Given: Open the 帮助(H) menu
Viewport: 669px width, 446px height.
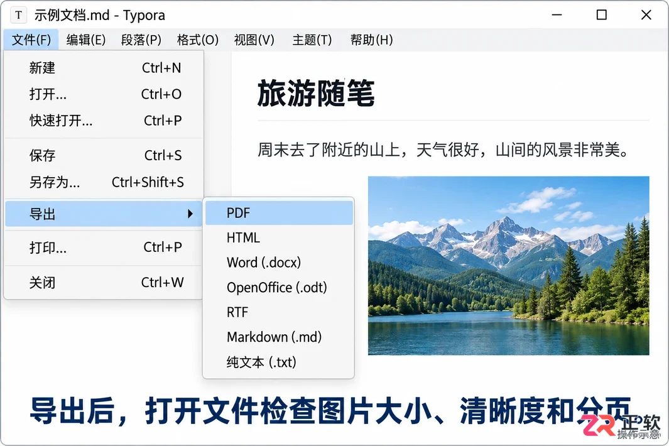Looking at the screenshot, I should pos(371,40).
